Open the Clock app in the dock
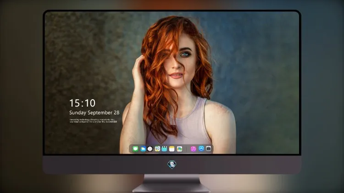Image resolution: width=344 pixels, height=193 pixels. [x=150, y=149]
